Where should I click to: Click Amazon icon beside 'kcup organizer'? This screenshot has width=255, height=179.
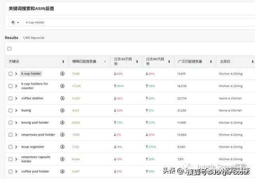point(62,147)
